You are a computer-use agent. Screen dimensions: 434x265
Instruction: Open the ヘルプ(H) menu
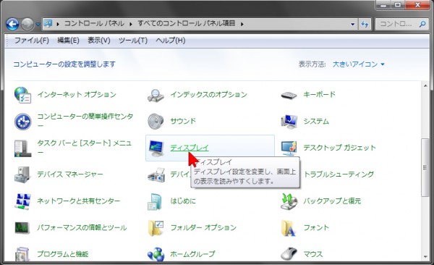(x=171, y=41)
